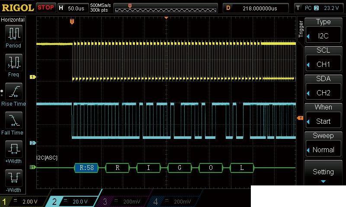The width and height of the screenshot is (346, 207).
Task: Select the Period measurement icon
Action: point(13,33)
